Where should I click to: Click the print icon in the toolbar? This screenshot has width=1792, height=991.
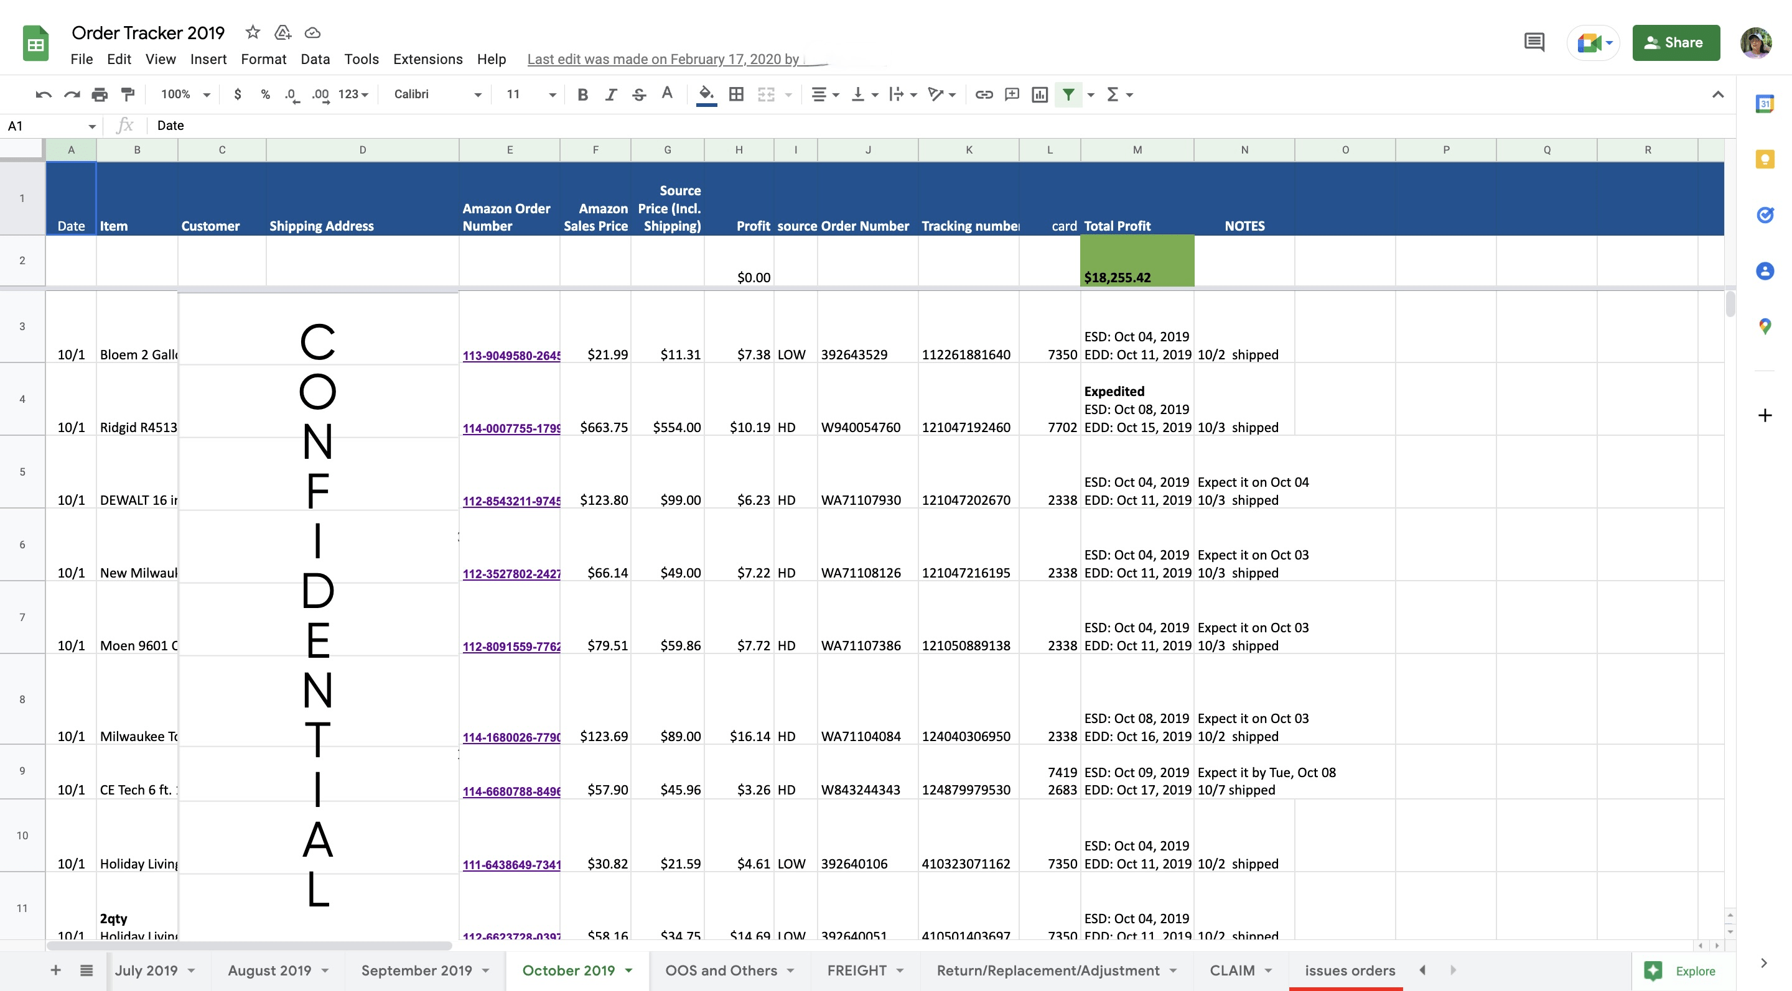pyautogui.click(x=100, y=94)
